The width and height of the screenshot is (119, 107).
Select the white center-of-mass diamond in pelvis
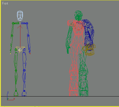[x=20, y=50]
